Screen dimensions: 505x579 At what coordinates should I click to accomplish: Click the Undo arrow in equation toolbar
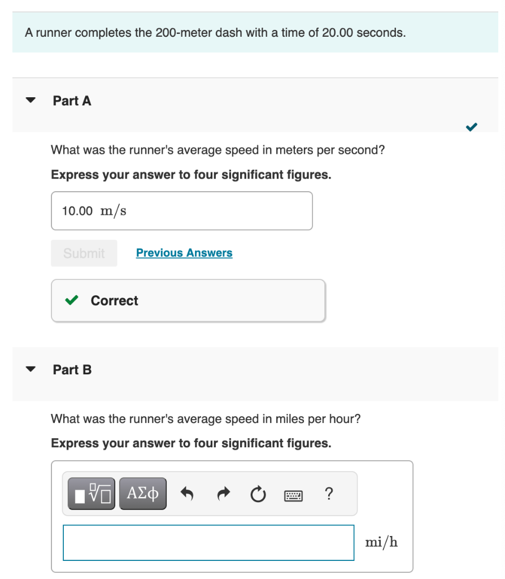187,493
